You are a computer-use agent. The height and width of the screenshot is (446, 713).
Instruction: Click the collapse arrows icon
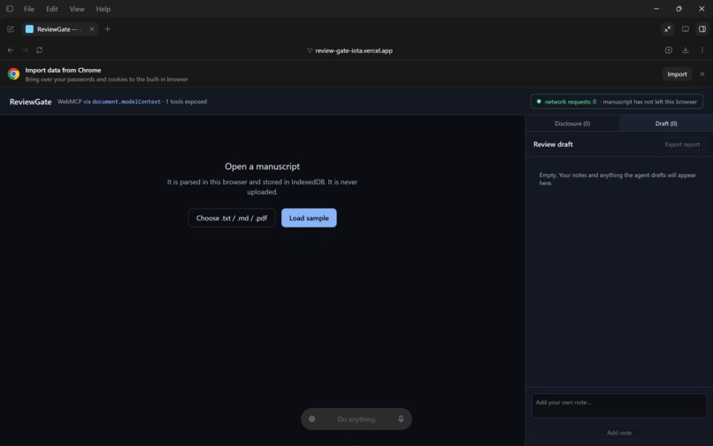coord(668,29)
